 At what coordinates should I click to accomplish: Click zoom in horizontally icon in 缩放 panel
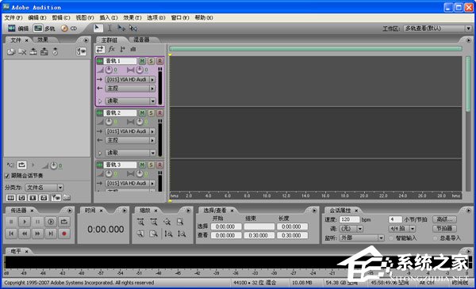(x=140, y=222)
